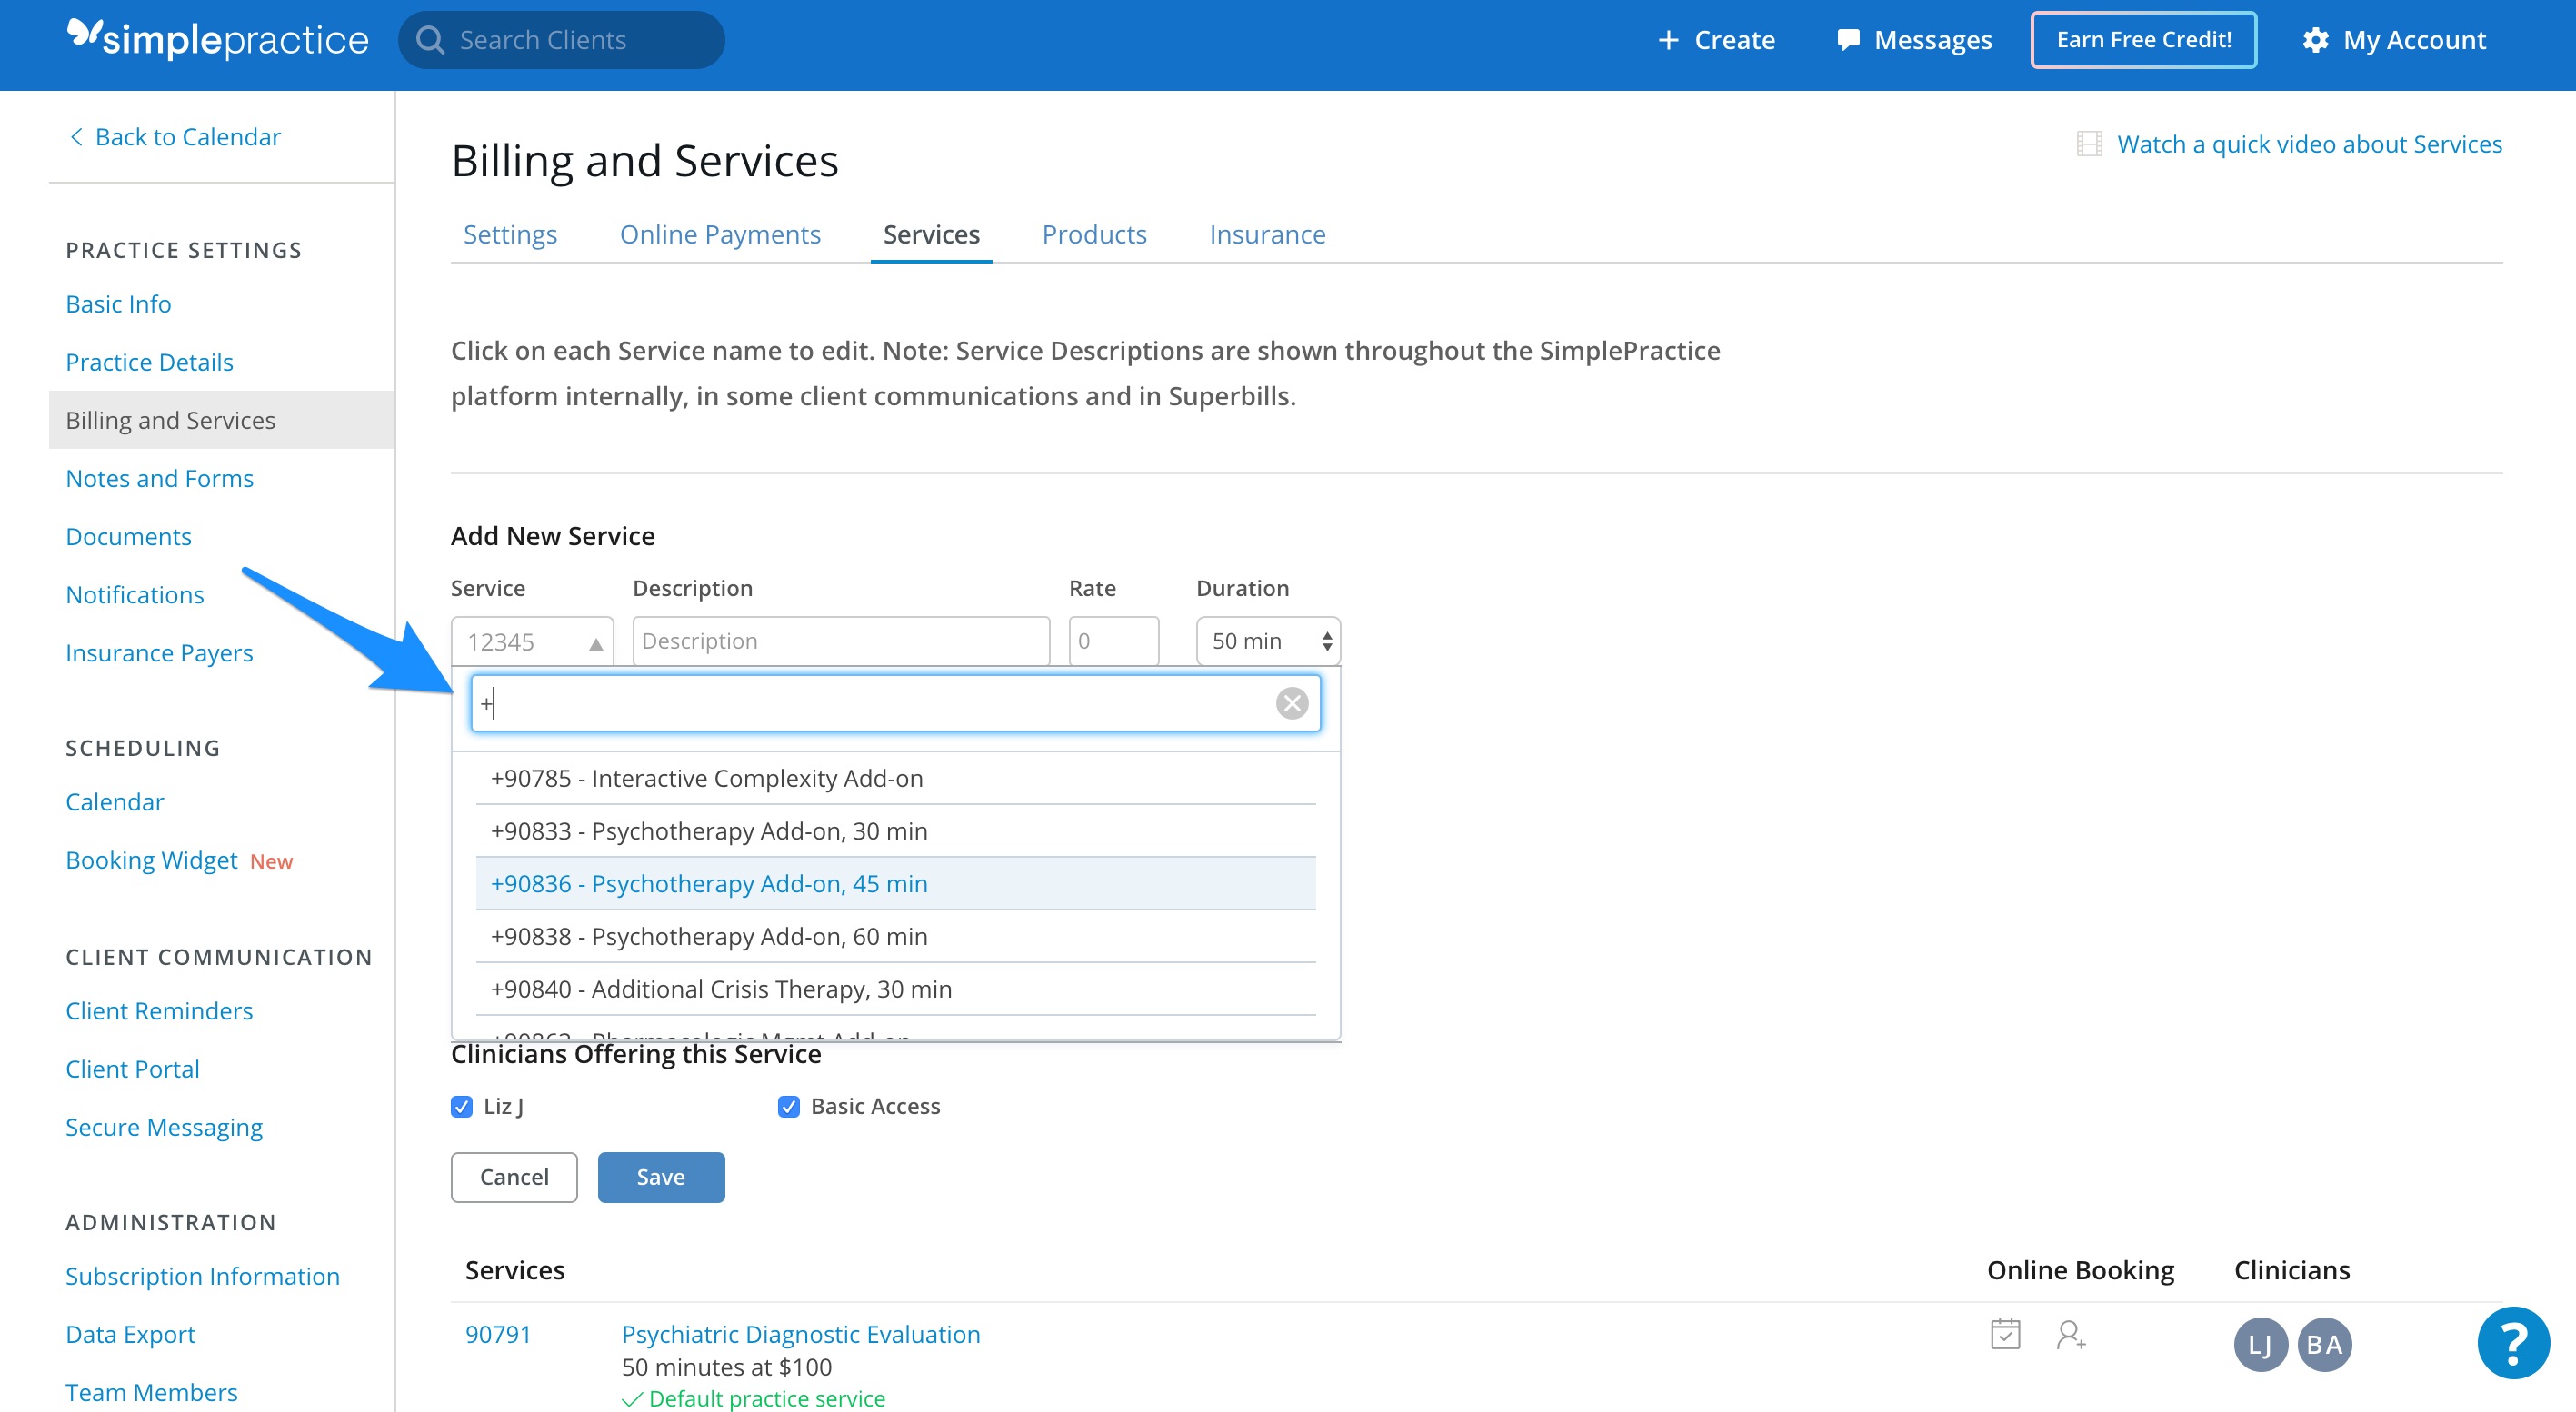The image size is (2576, 1412).
Task: Select Billing and Services in sidebar
Action: coord(222,420)
